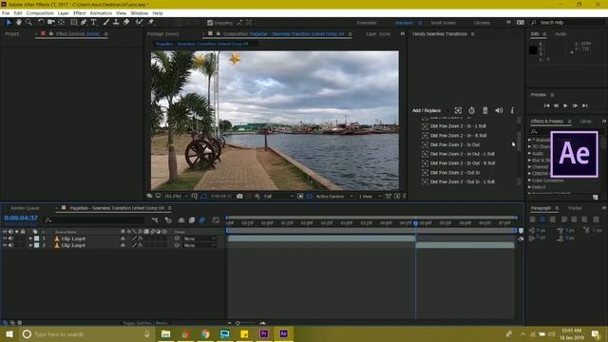Viewport: 608px width, 342px height.
Task: Select the Rectangle shape tool
Action: (x=73, y=23)
